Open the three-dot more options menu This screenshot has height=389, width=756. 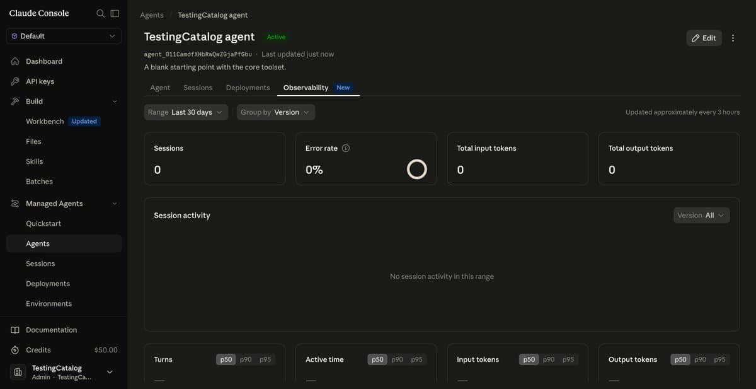point(733,38)
